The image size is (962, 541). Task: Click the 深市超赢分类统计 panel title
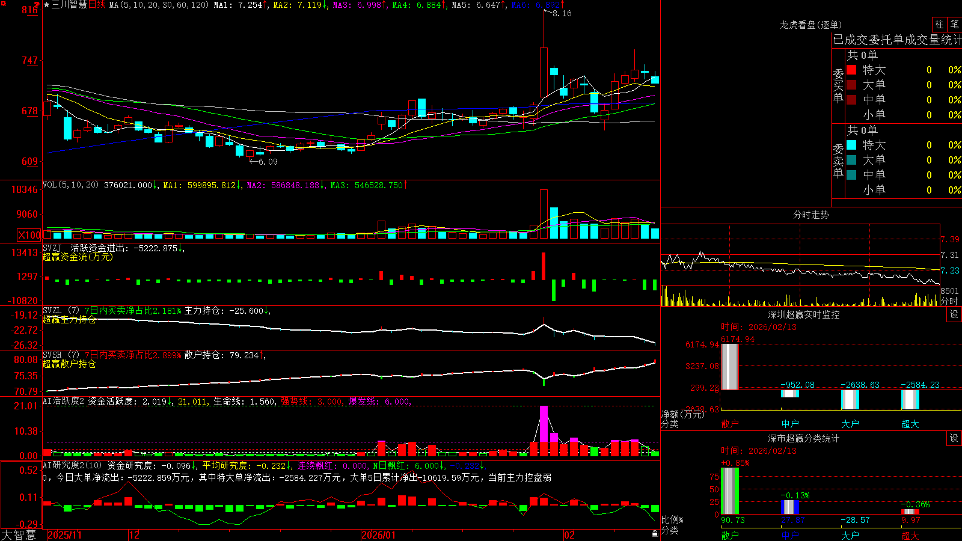(803, 438)
